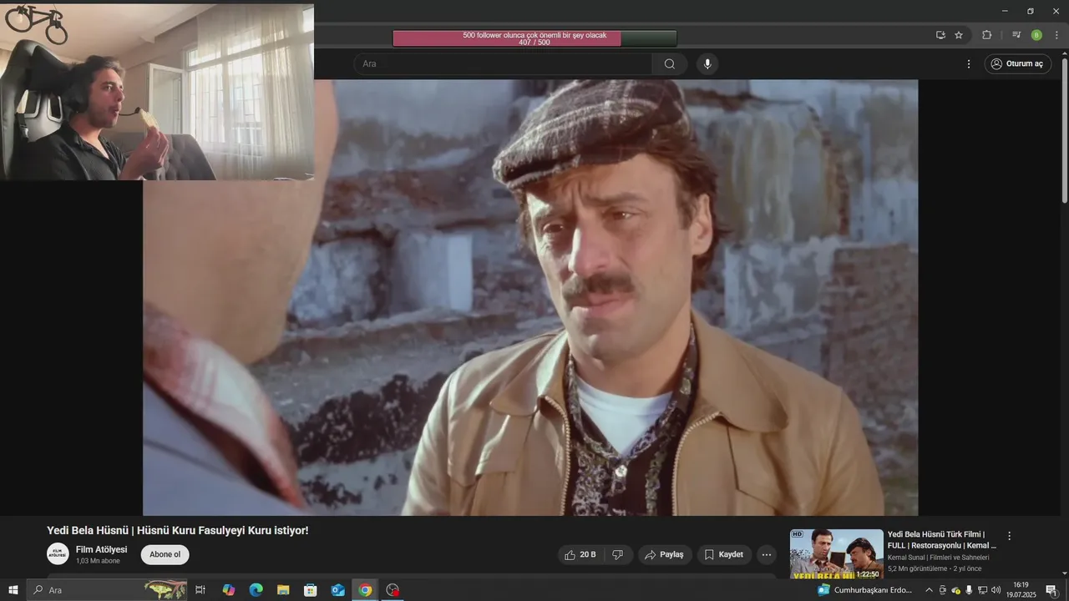Open the network tray icon

point(982,590)
